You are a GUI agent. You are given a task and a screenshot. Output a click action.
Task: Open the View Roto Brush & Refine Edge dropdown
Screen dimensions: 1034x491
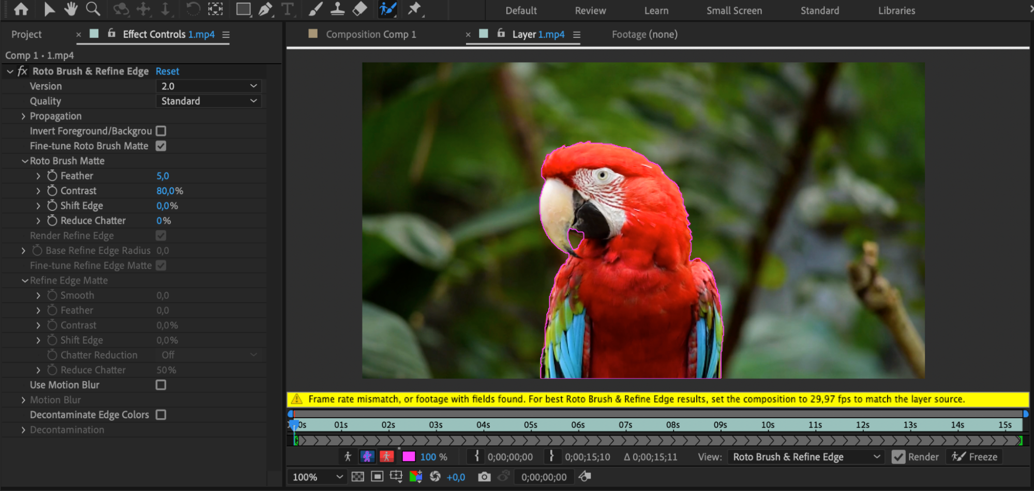[805, 457]
